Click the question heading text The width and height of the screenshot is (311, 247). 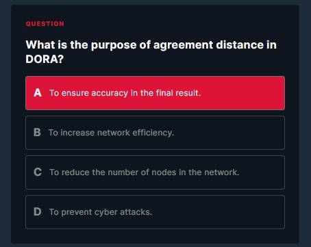151,52
